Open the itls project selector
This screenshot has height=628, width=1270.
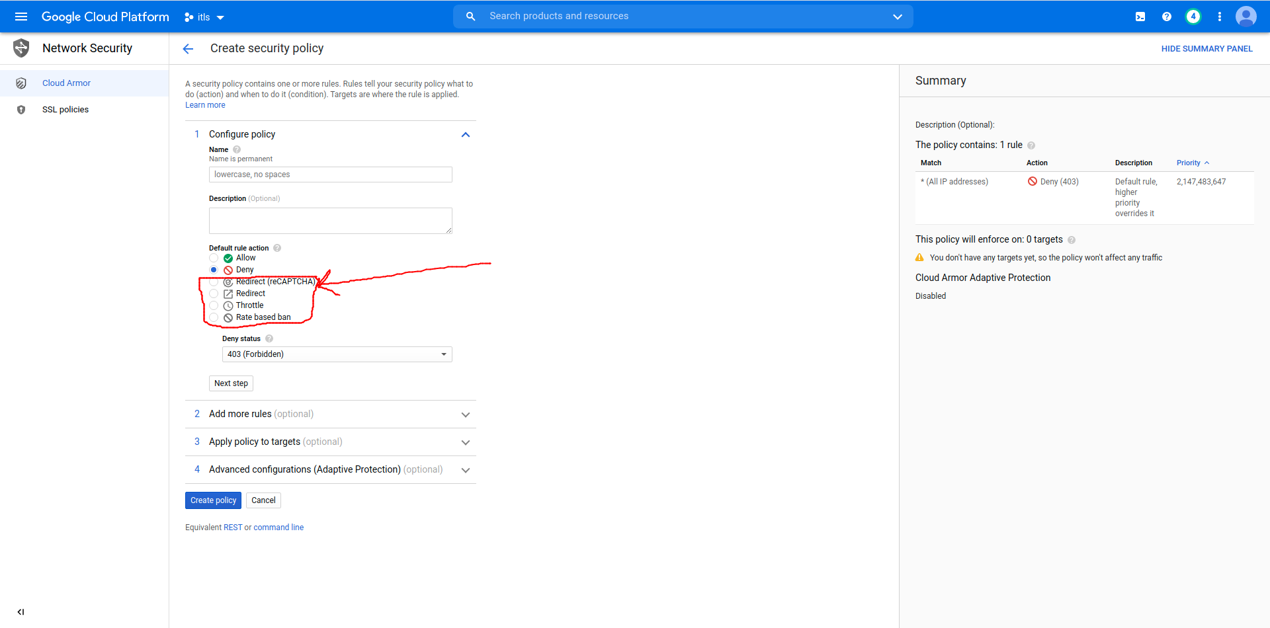pyautogui.click(x=204, y=17)
